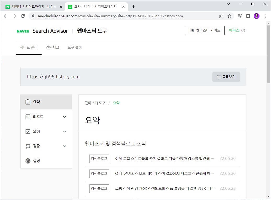Image resolution: width=271 pixels, height=200 pixels.
Task: Click the browser forward arrow
Action: tap(14, 16)
